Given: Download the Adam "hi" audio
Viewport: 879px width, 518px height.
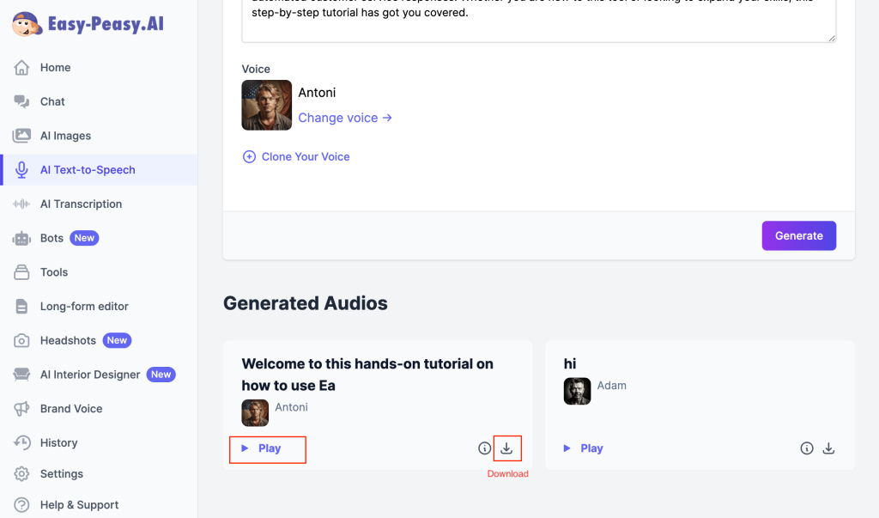Looking at the screenshot, I should [828, 448].
